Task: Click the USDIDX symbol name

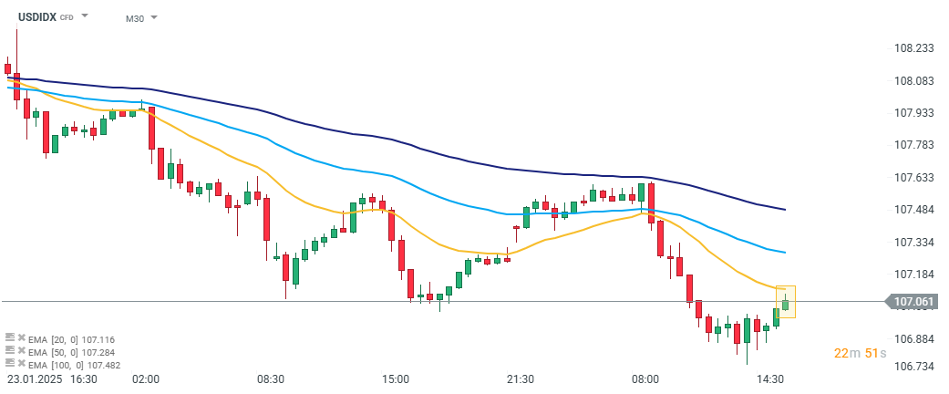Action: point(36,17)
